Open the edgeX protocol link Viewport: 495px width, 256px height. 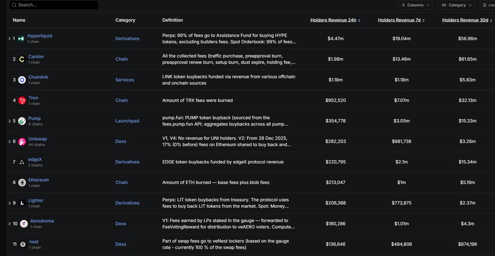point(35,159)
